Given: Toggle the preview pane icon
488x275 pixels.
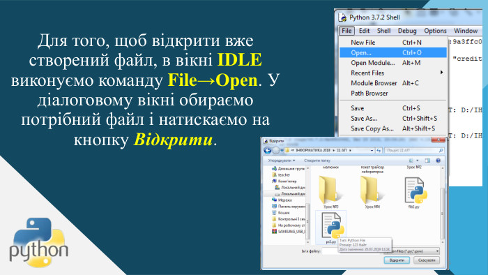Looking at the screenshot, I should click(427, 161).
